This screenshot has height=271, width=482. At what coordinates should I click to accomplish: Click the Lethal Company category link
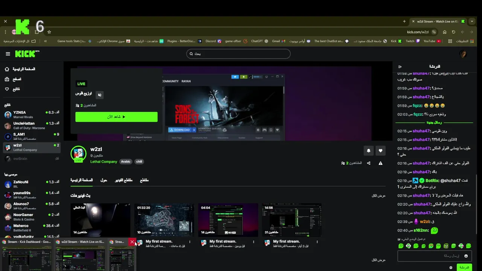104,161
